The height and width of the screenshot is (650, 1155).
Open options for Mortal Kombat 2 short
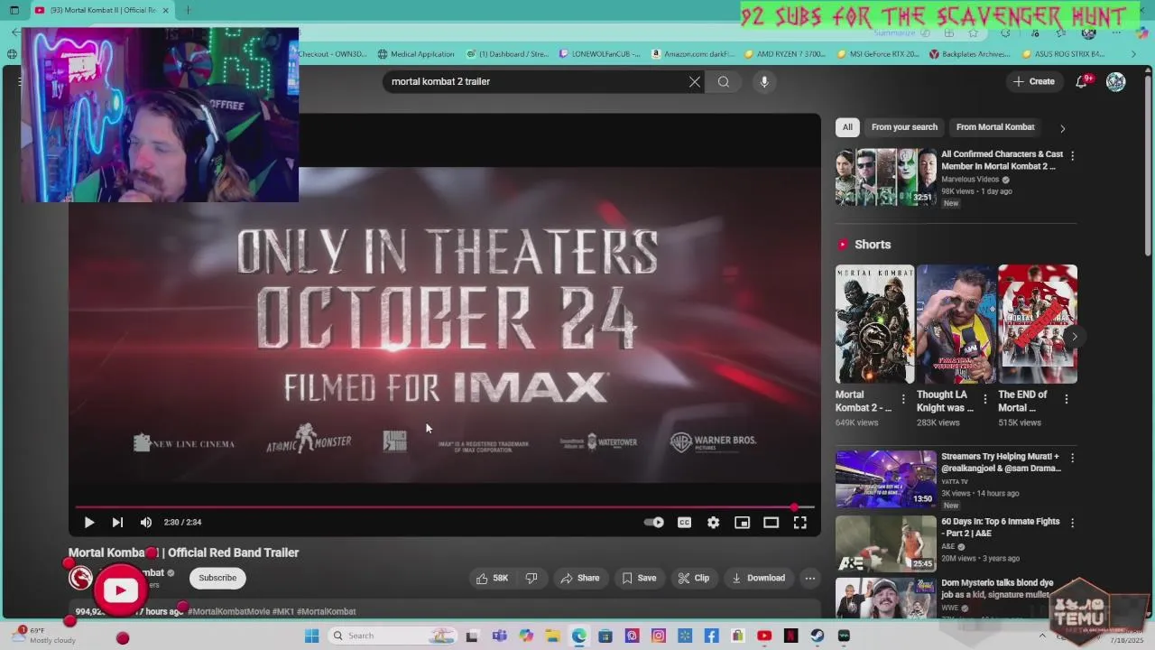(903, 399)
